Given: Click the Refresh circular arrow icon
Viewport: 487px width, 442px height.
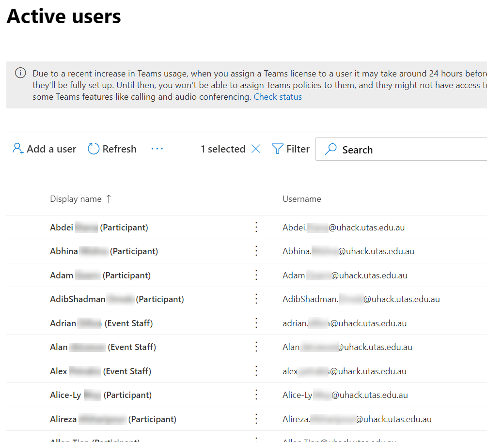Looking at the screenshot, I should [x=93, y=149].
